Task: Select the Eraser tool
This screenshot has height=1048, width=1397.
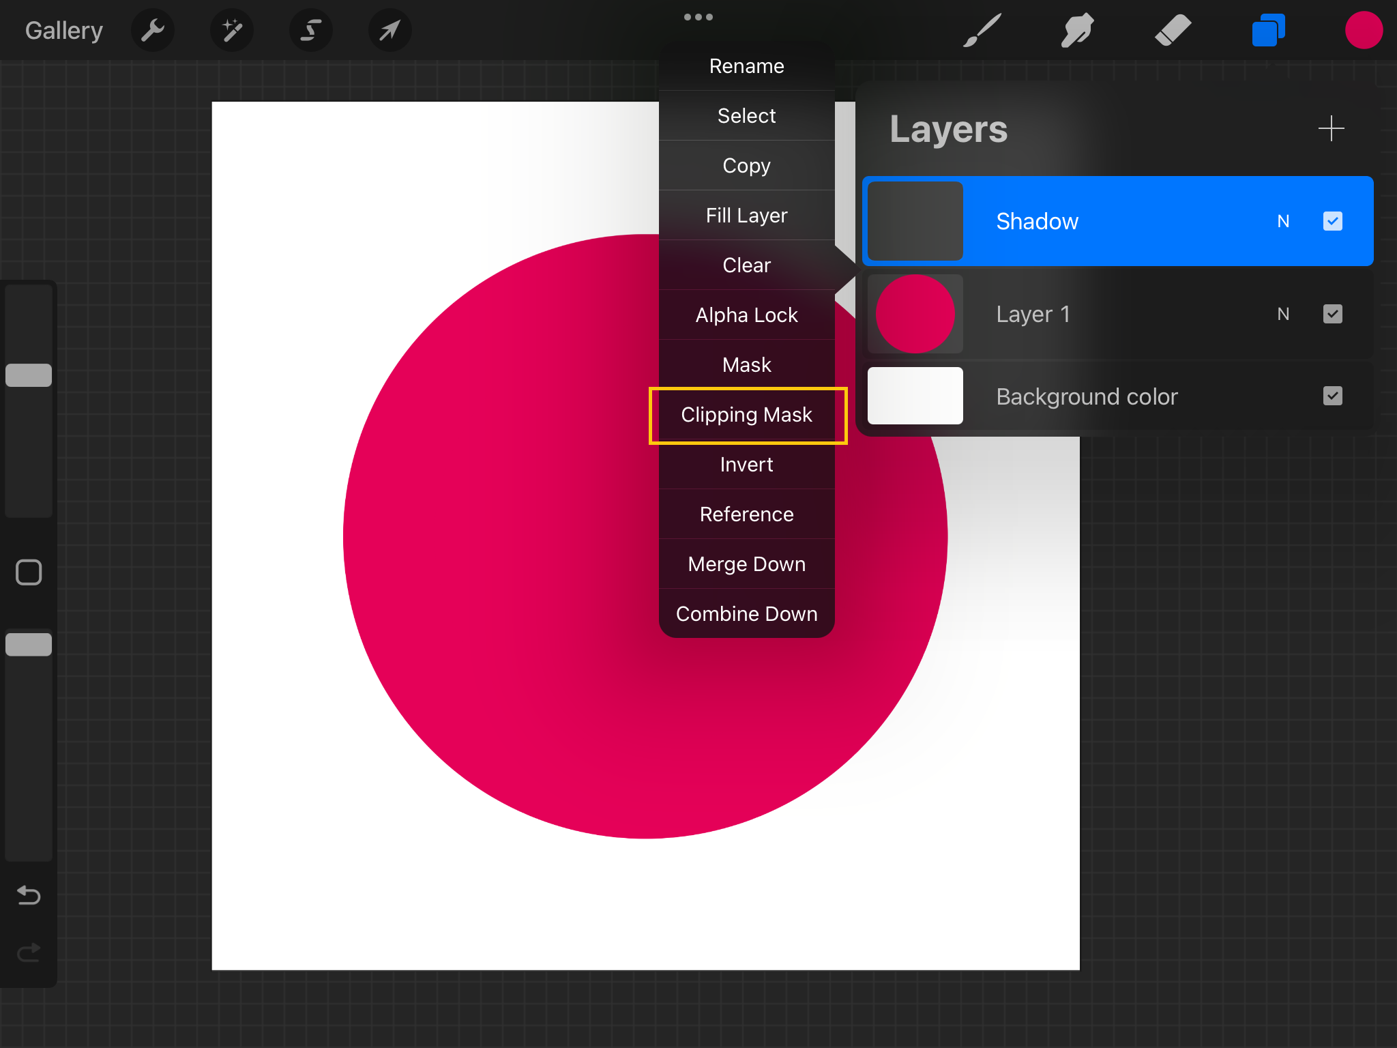Action: pyautogui.click(x=1173, y=30)
